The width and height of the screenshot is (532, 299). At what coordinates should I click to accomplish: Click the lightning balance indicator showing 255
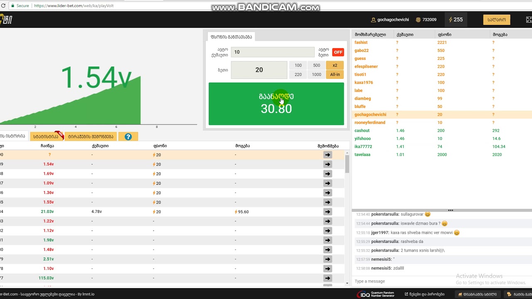point(456,20)
